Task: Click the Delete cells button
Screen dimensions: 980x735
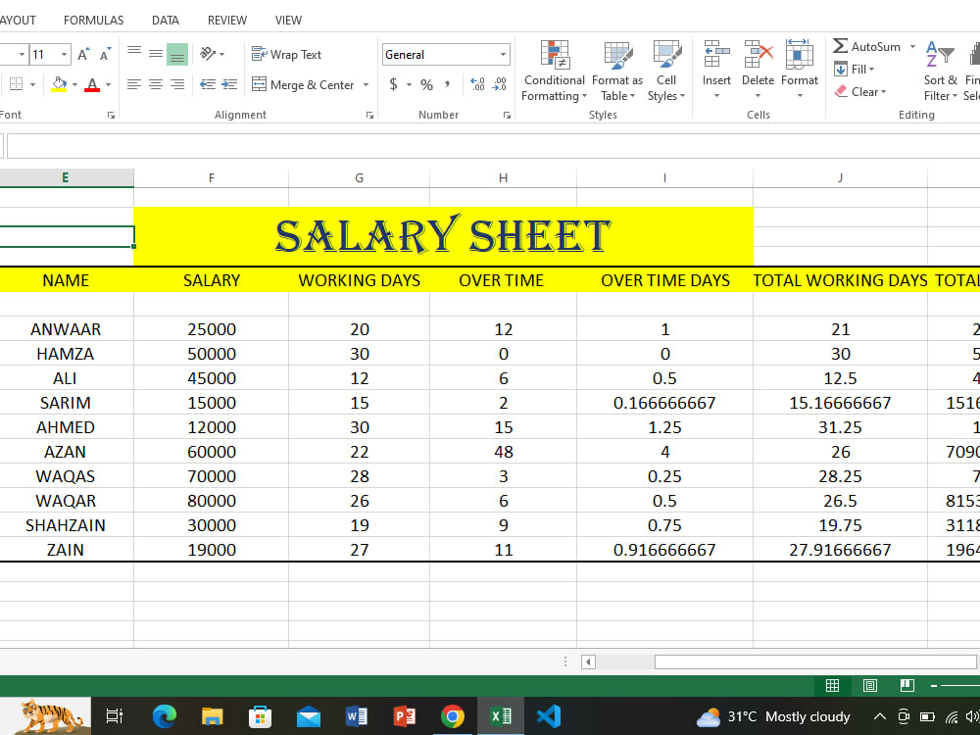Action: [x=758, y=71]
